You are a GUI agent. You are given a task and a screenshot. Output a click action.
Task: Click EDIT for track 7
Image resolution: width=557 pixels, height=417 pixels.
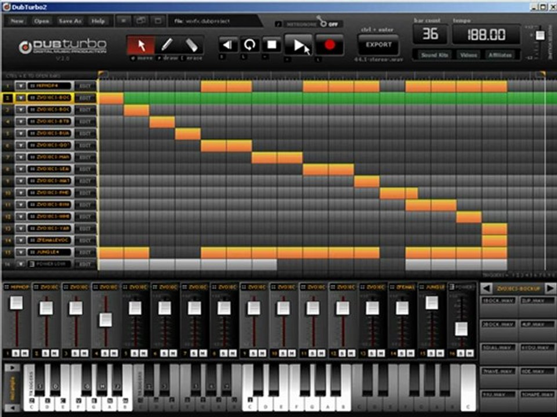pyautogui.click(x=85, y=157)
